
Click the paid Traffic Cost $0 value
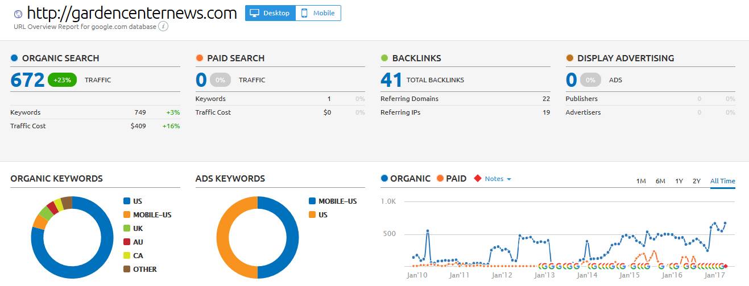(327, 112)
